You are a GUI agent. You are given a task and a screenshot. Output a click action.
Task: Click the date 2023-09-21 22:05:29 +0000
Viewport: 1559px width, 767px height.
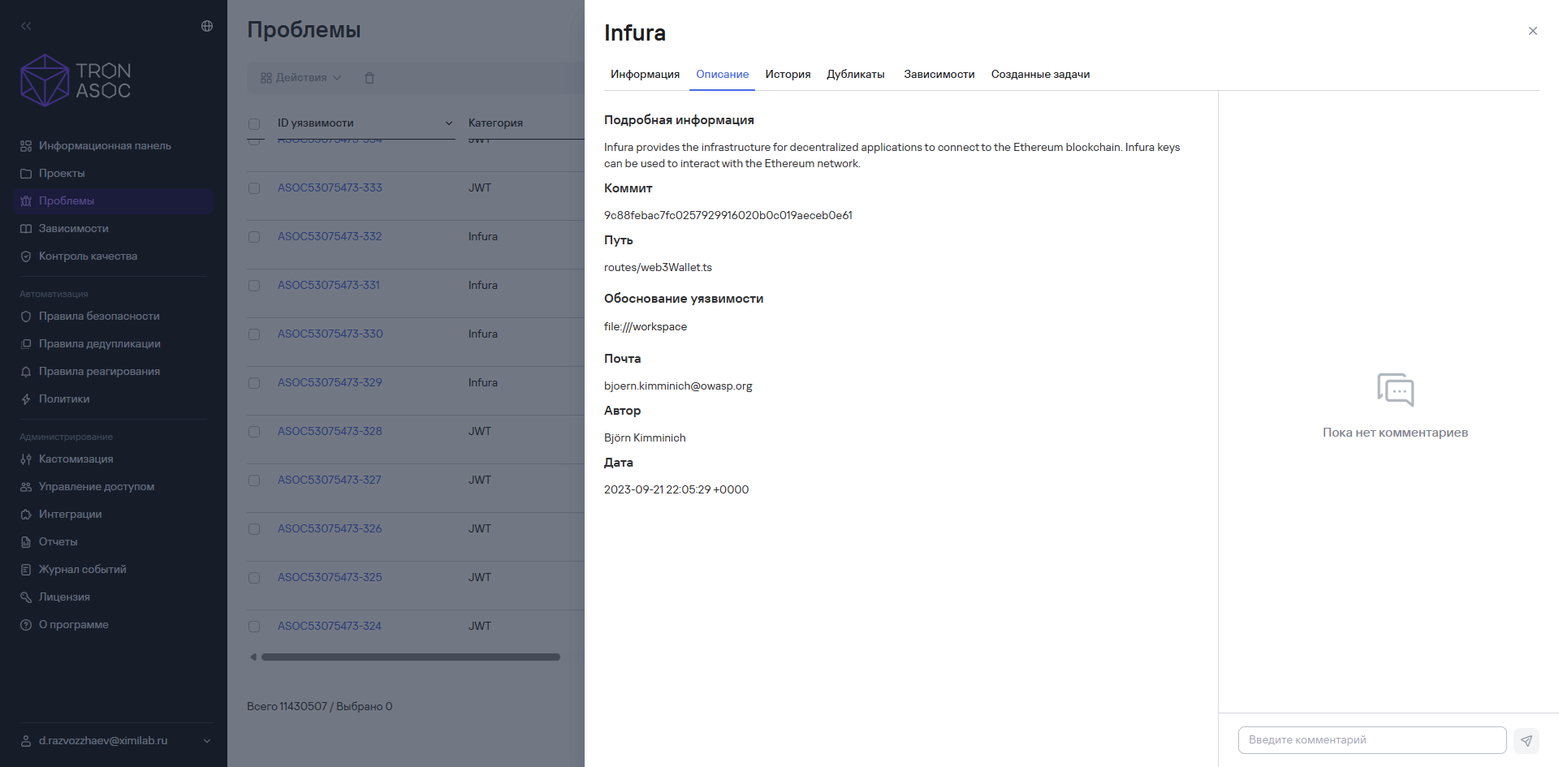click(676, 489)
